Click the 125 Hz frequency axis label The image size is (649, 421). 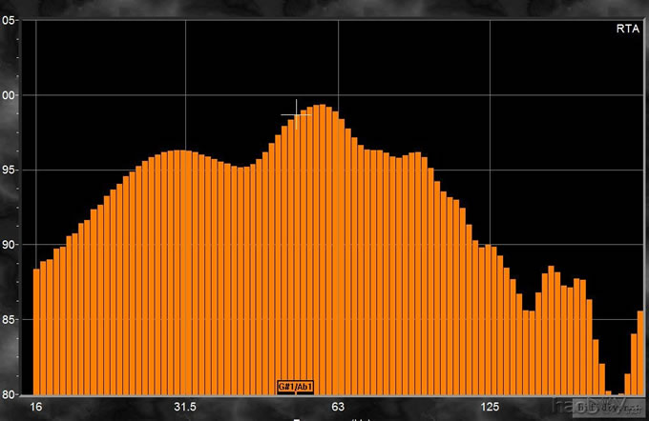[490, 408]
